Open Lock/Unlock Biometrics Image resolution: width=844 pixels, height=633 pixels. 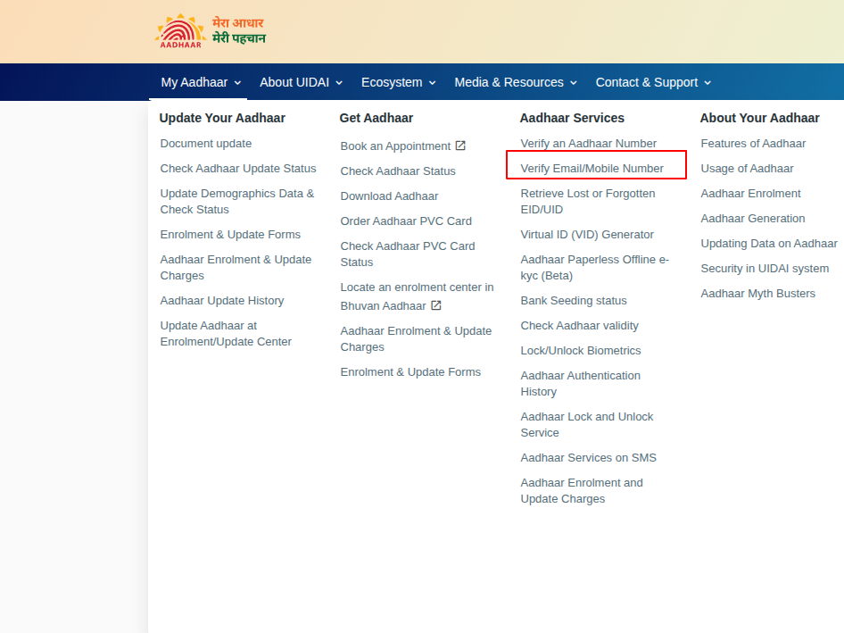(x=581, y=351)
